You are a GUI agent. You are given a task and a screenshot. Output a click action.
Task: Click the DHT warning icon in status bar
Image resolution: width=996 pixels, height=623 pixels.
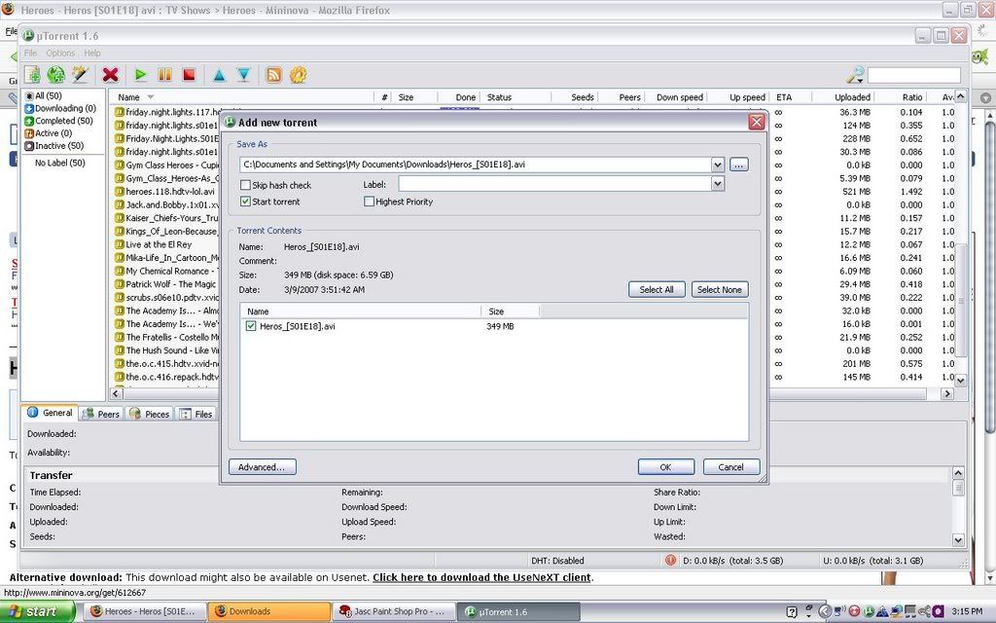pos(670,560)
